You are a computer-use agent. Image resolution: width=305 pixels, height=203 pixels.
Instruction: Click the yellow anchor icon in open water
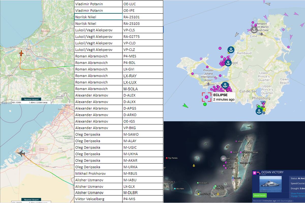point(193,165)
